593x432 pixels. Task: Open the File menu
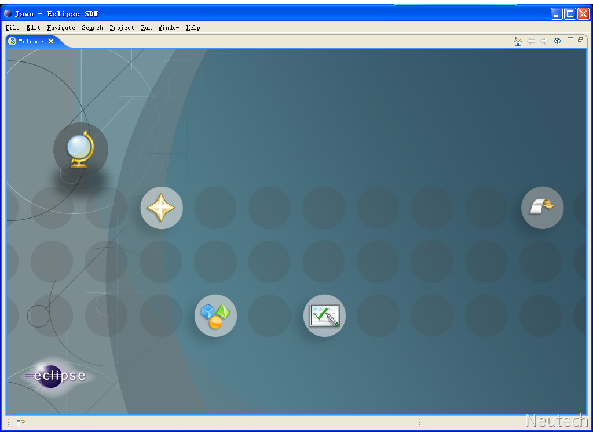pyautogui.click(x=13, y=28)
